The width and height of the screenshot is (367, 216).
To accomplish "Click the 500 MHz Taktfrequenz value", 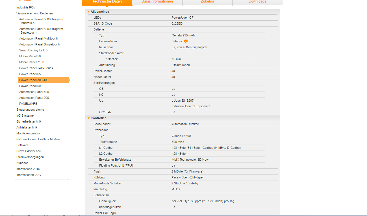I will [x=178, y=142].
